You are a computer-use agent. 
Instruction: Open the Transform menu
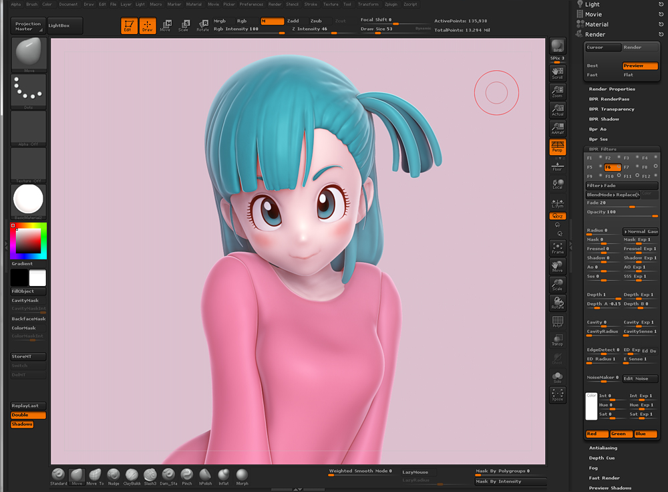point(367,4)
